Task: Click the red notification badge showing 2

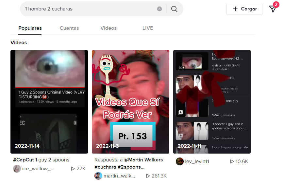Action: 276,4
